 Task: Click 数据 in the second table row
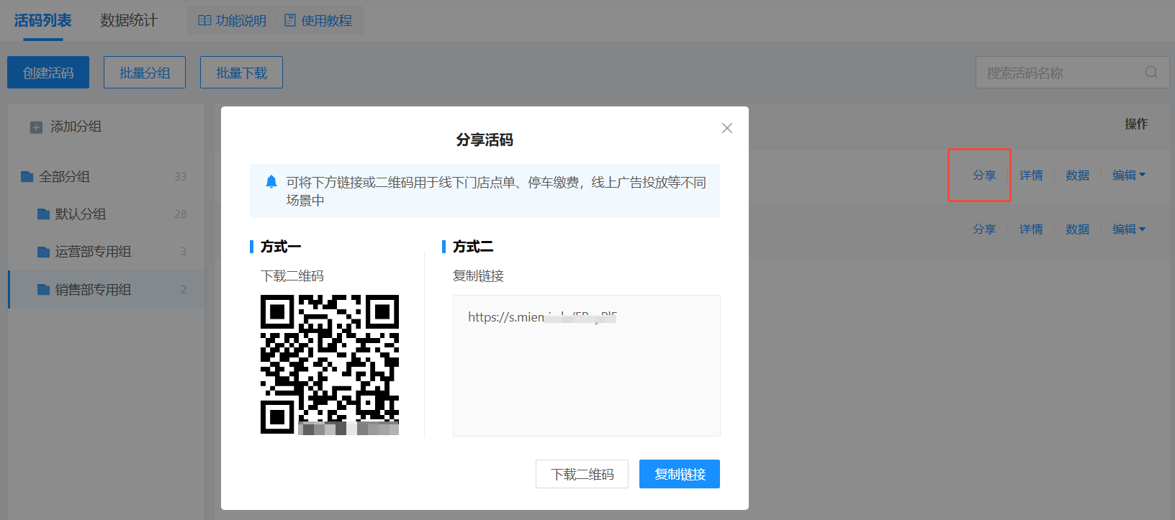coord(1078,229)
